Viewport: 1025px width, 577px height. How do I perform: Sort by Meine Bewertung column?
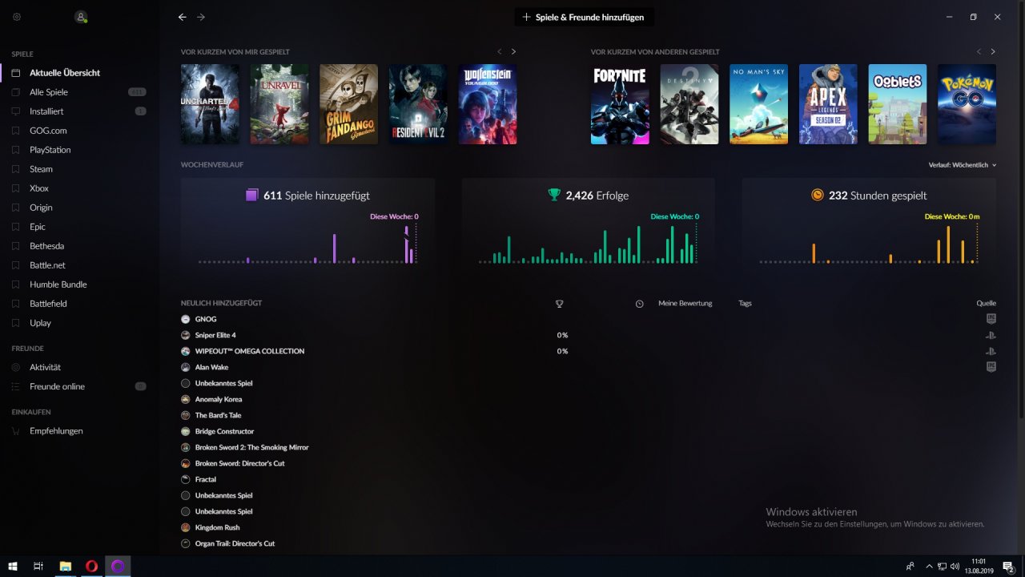[685, 304]
